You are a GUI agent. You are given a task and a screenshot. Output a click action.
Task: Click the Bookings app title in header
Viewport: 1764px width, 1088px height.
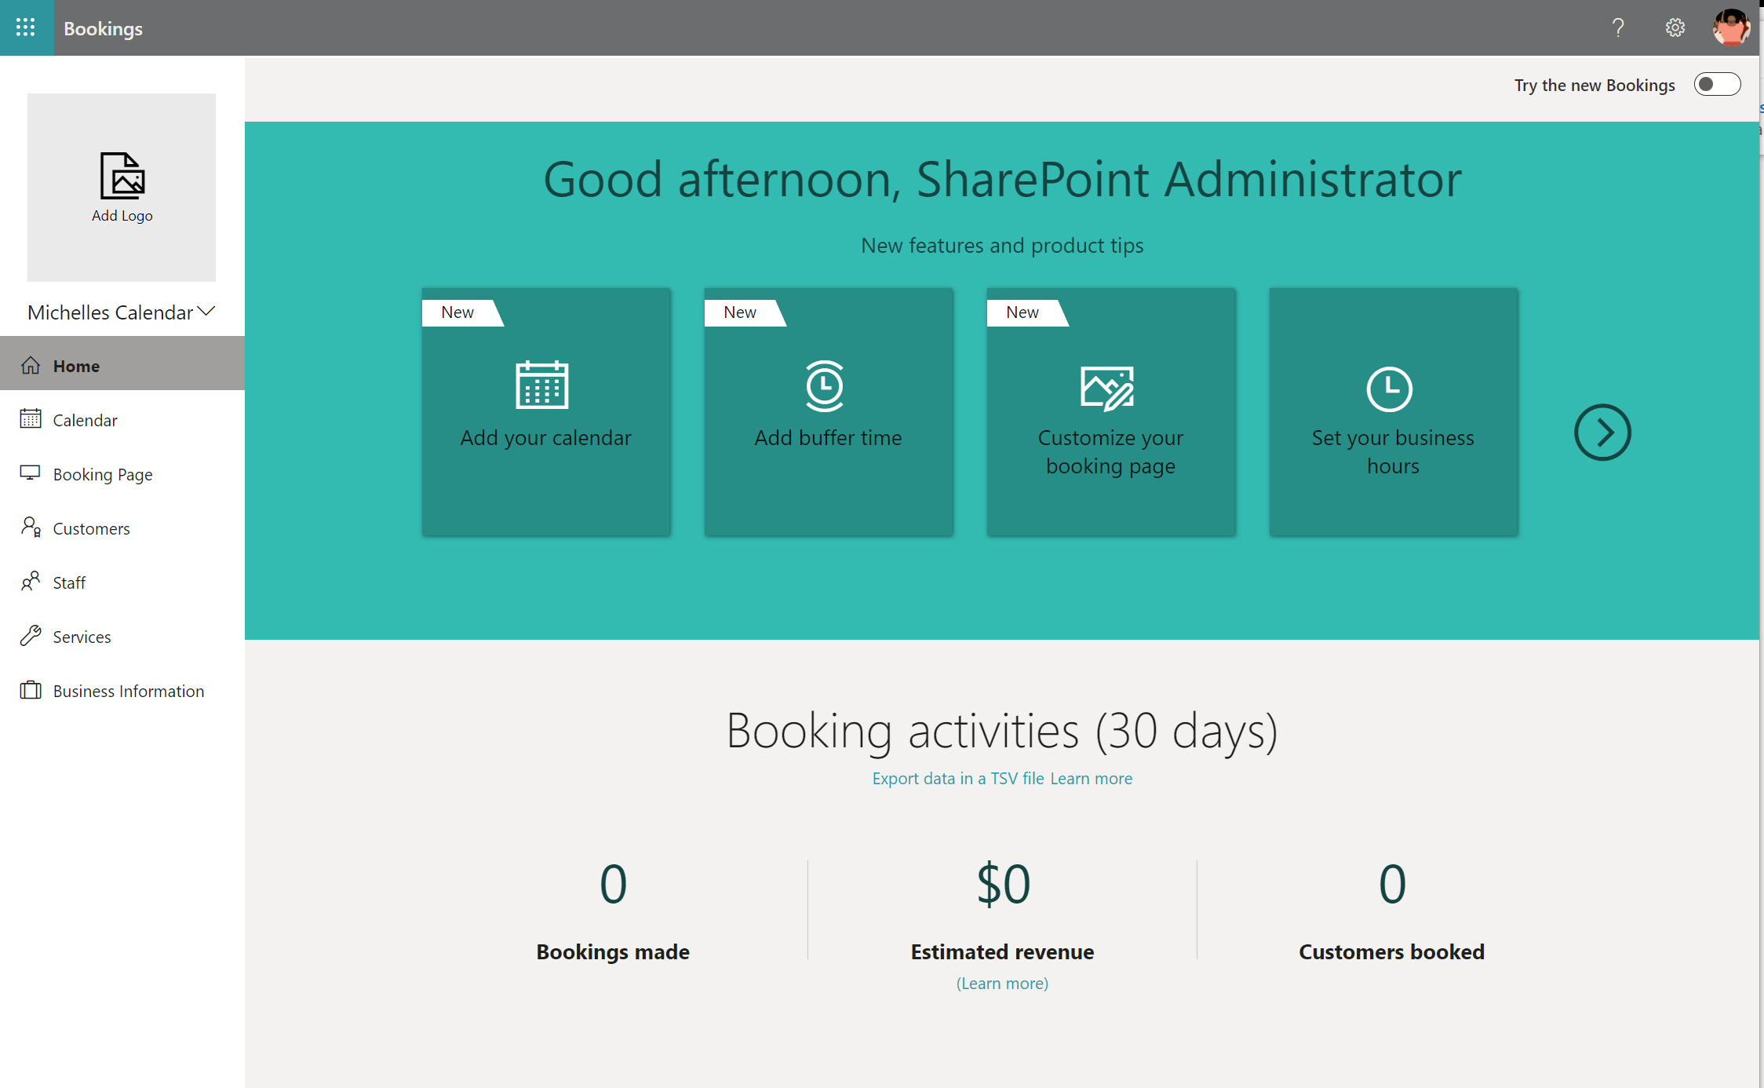[x=103, y=28]
